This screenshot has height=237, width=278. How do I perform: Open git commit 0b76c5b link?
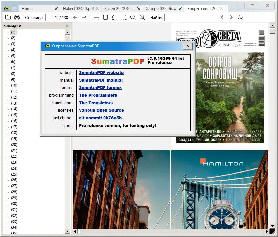[100, 118]
